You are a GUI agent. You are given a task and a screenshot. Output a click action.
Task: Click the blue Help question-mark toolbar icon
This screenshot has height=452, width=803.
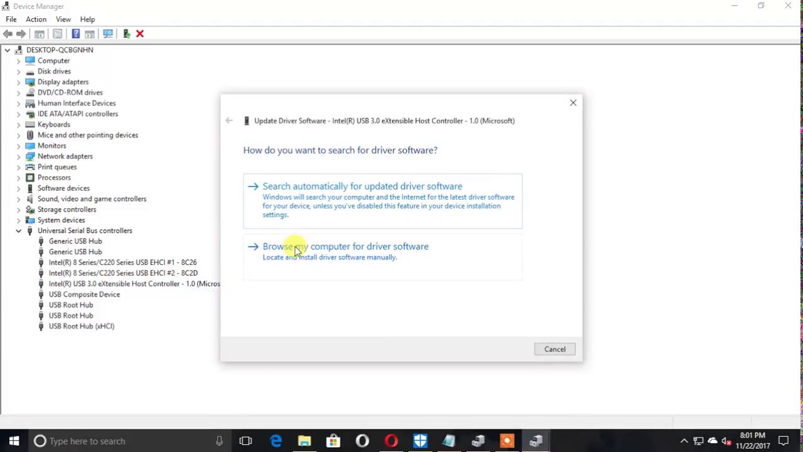pos(76,34)
